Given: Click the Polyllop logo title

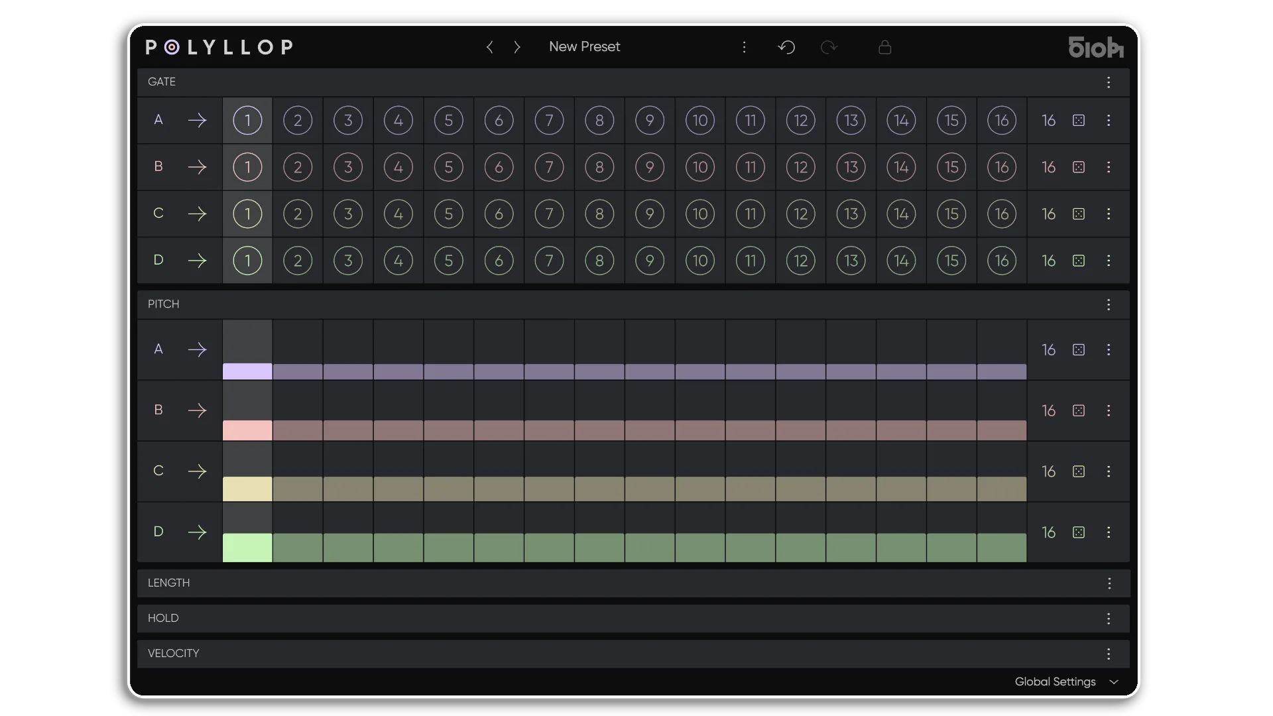Looking at the screenshot, I should (219, 47).
